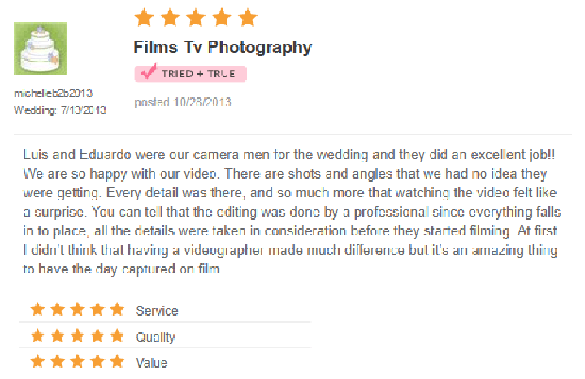Click the Quality rating label
Viewport: 585px width, 379px height.
pos(155,338)
